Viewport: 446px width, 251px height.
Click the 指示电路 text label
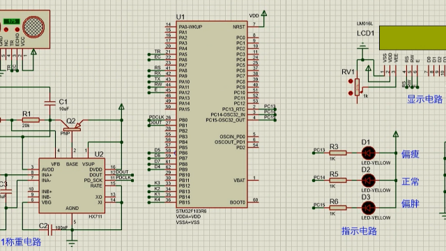tap(359, 231)
